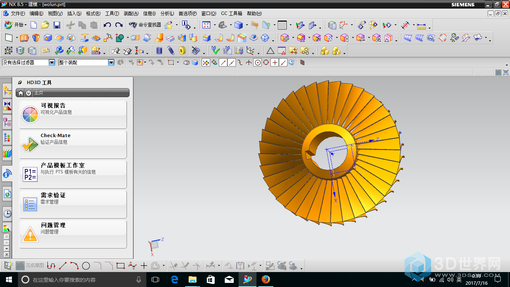
Task: Select the Measure Distance ruler icon
Action: [x=421, y=25]
